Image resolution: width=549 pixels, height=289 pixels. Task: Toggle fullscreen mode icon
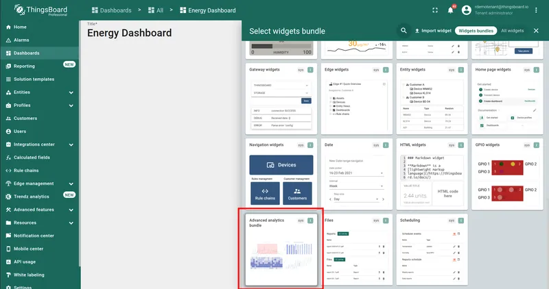coord(435,10)
